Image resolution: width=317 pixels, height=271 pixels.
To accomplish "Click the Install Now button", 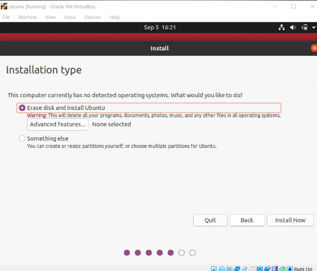I will (290, 220).
